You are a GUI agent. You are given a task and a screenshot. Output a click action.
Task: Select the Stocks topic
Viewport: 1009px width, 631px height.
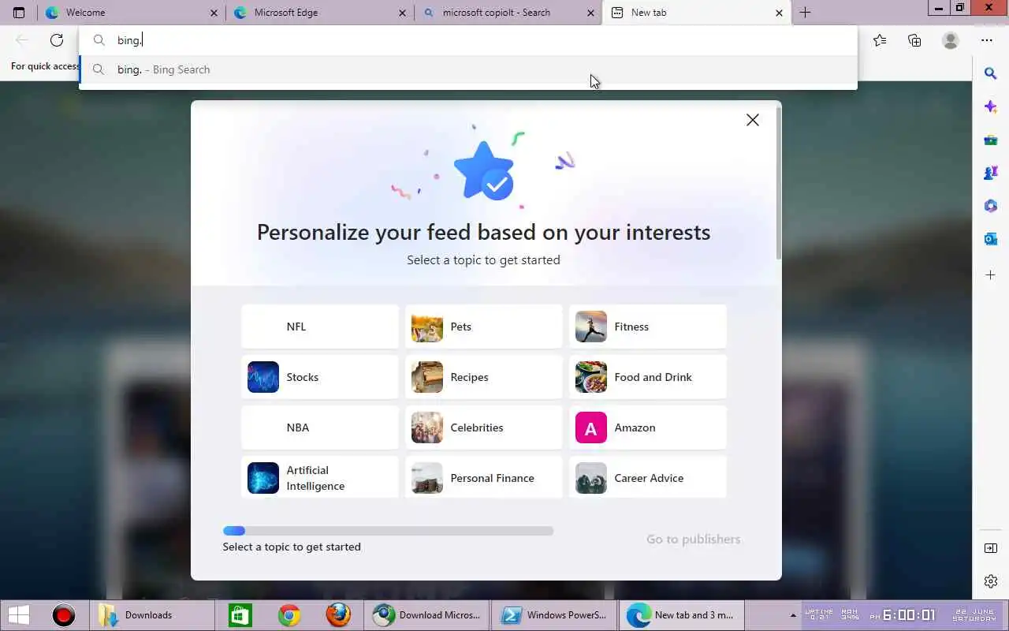(320, 377)
